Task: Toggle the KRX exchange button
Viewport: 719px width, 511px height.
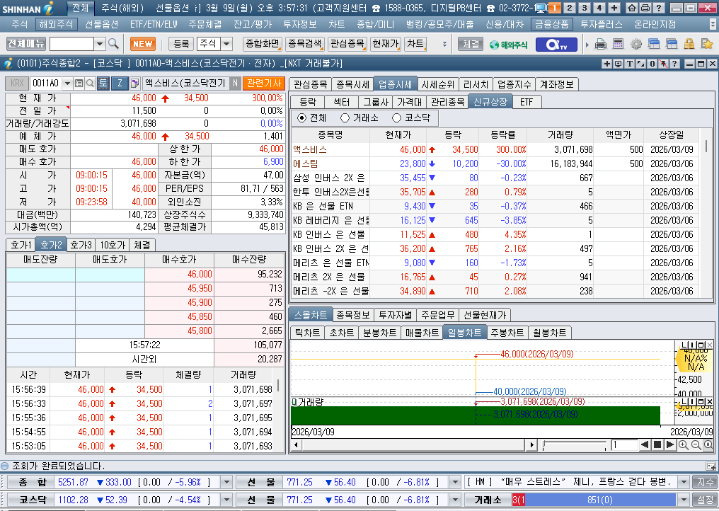Action: point(17,83)
